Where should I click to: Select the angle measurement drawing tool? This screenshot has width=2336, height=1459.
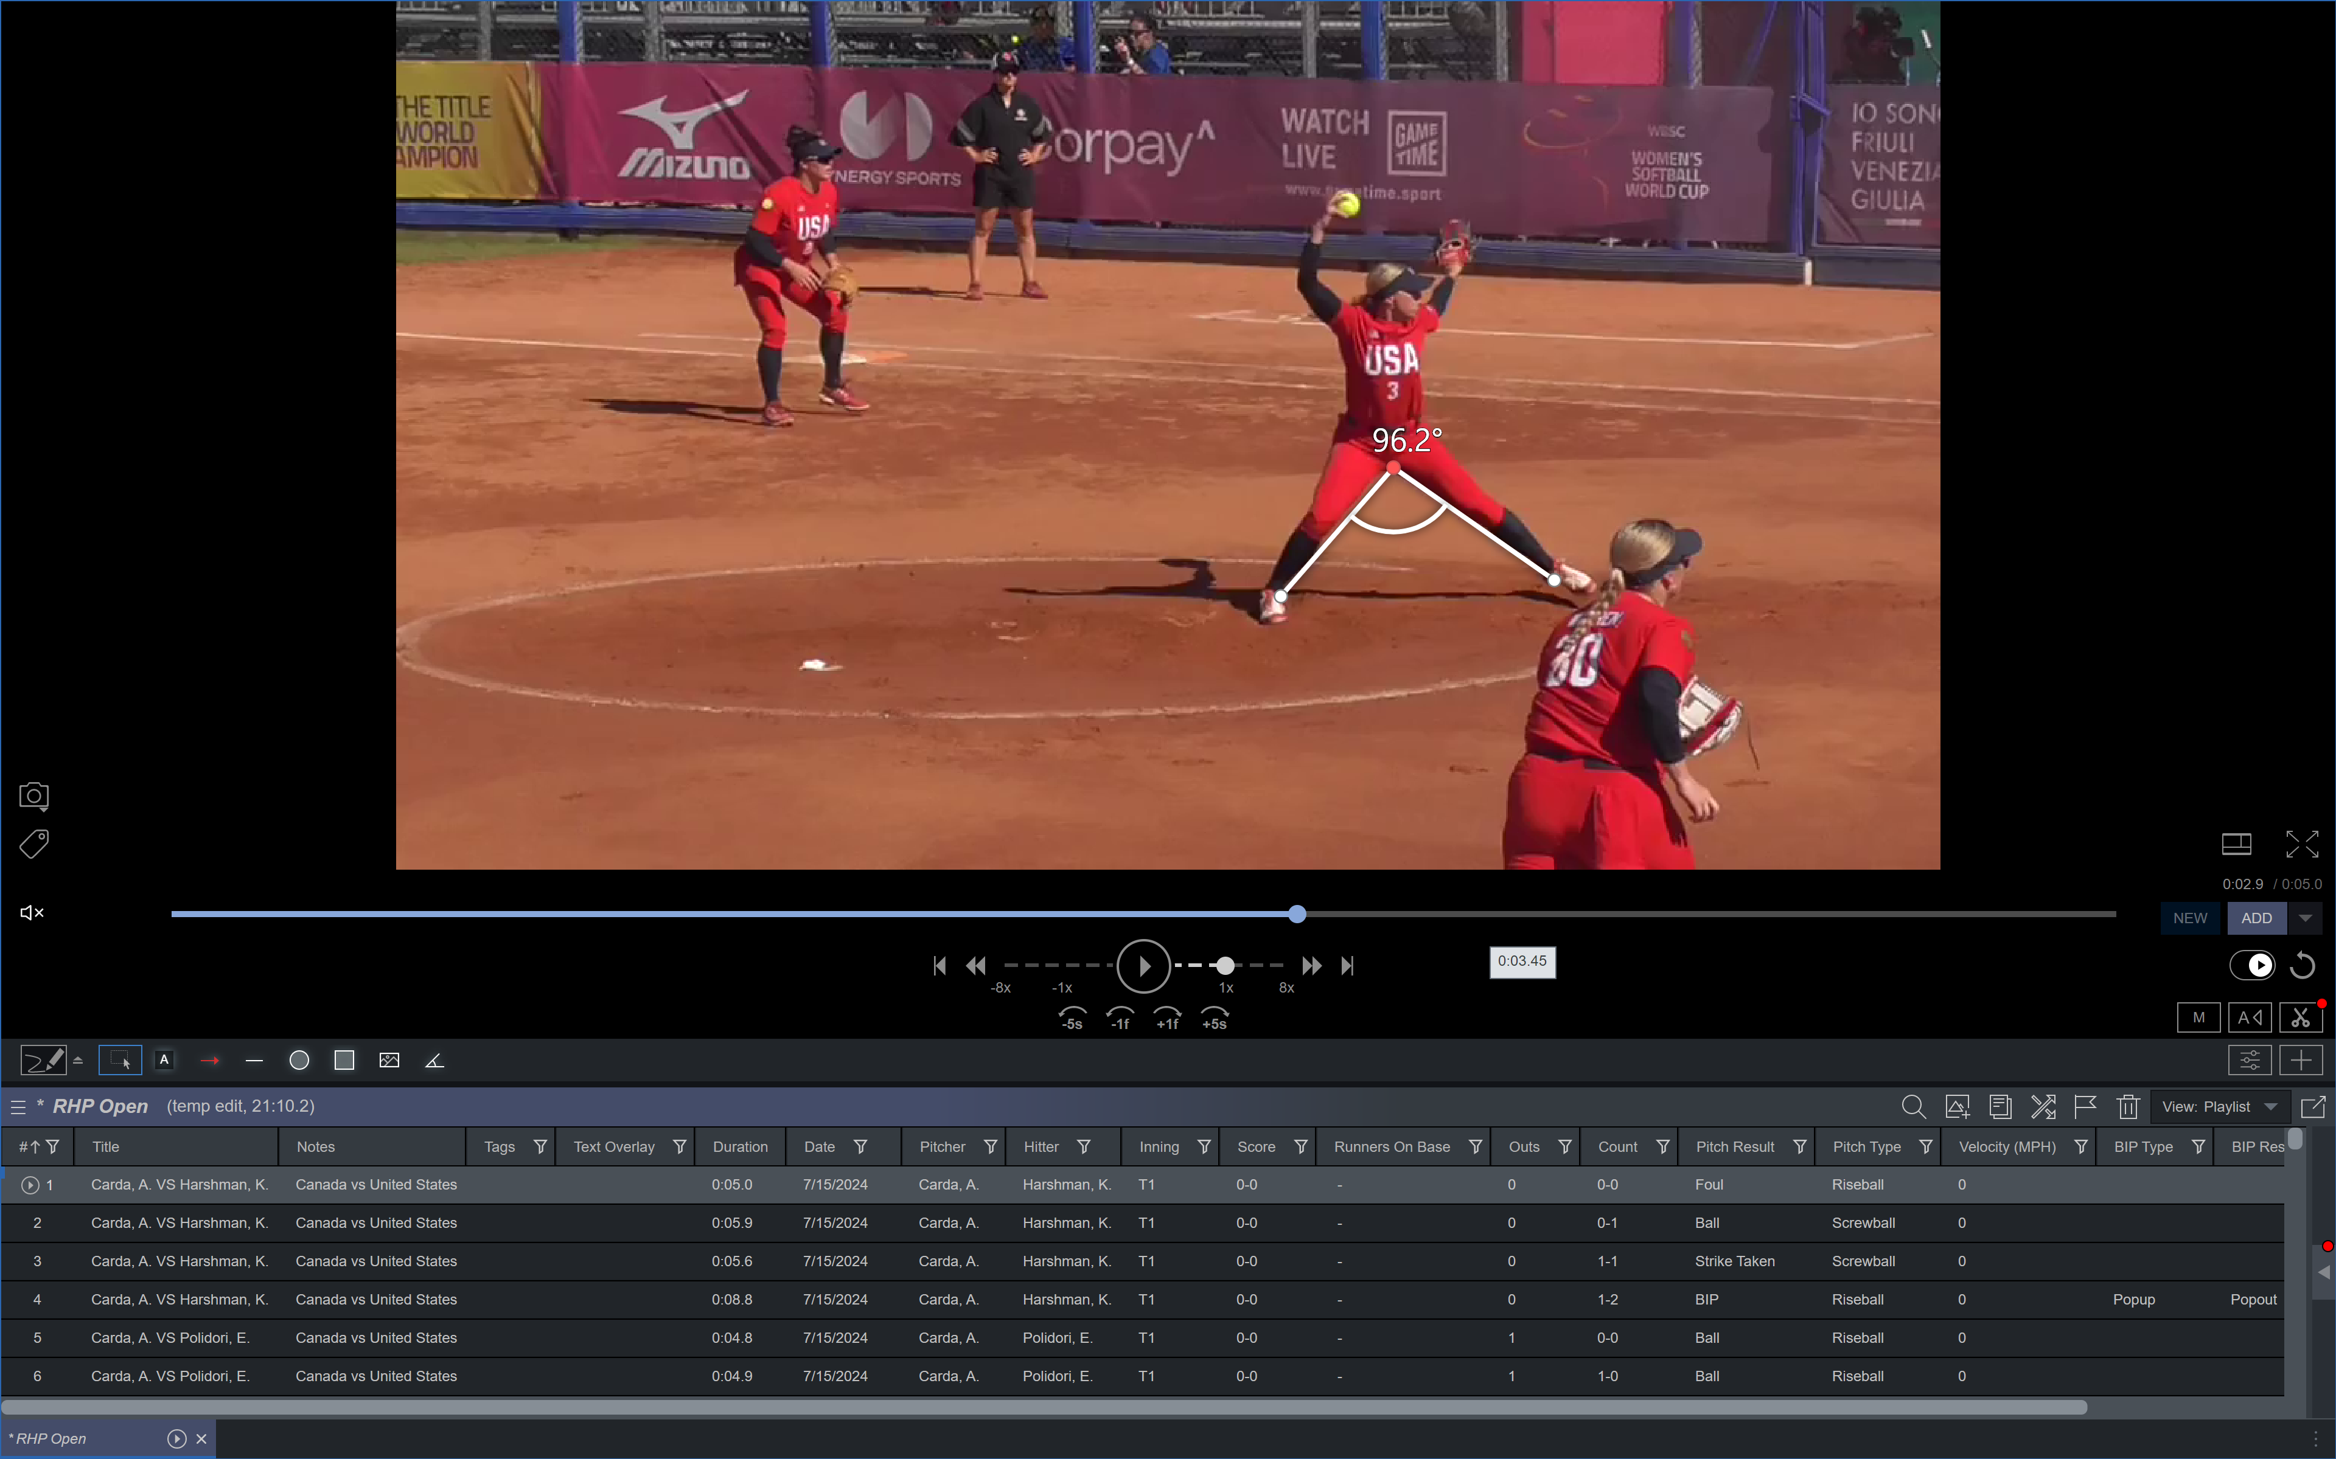pos(434,1061)
